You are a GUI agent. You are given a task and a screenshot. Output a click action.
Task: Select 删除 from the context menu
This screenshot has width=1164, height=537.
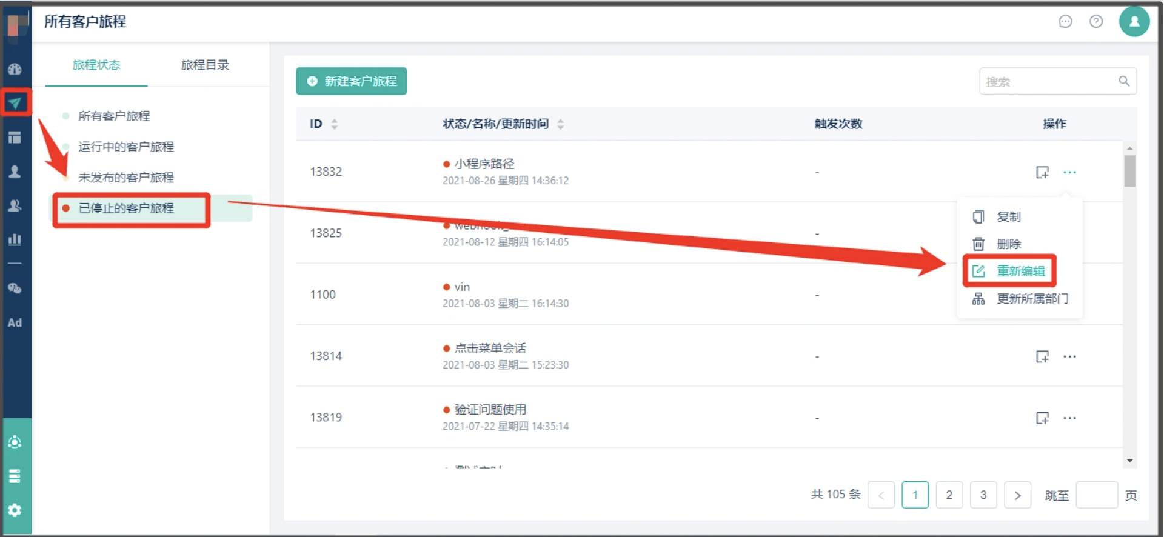click(x=1020, y=244)
